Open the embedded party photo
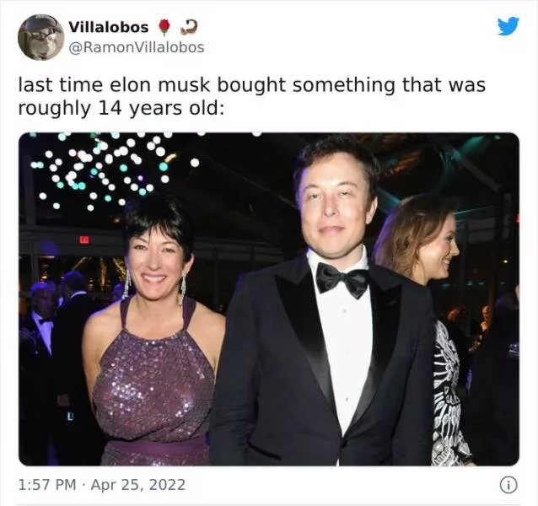 tap(269, 299)
